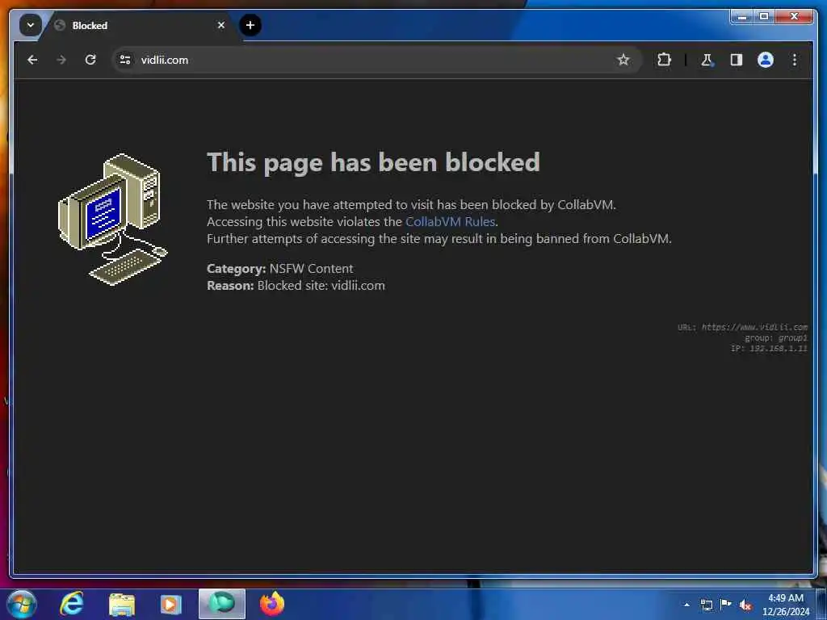Reload the blocked page
This screenshot has width=827, height=620.
point(90,60)
